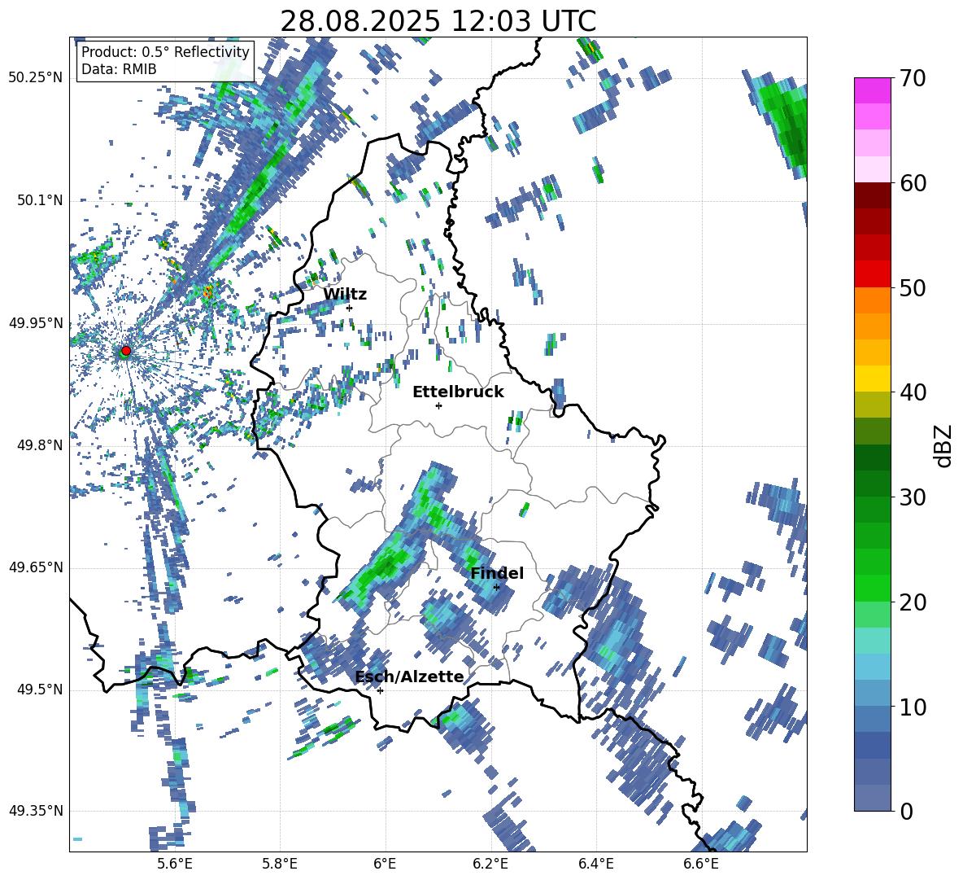Pick the orange swatch just below 50 dBZ
The height and width of the screenshot is (880, 963).
(872, 300)
